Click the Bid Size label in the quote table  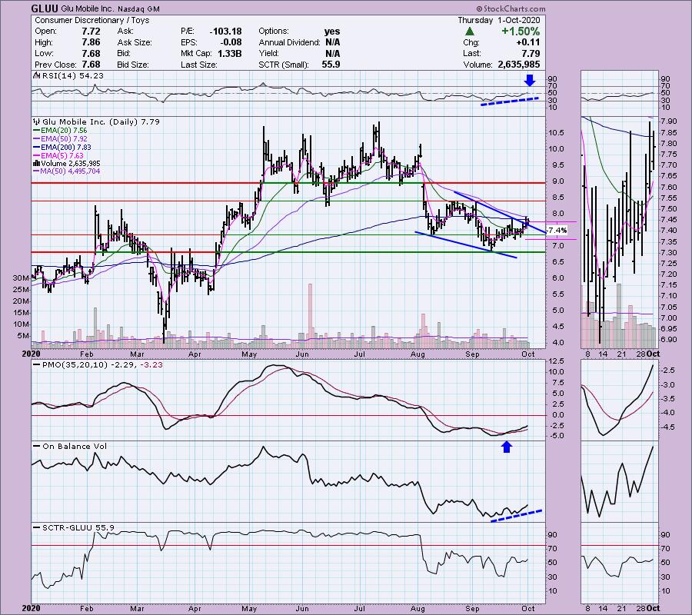point(133,65)
